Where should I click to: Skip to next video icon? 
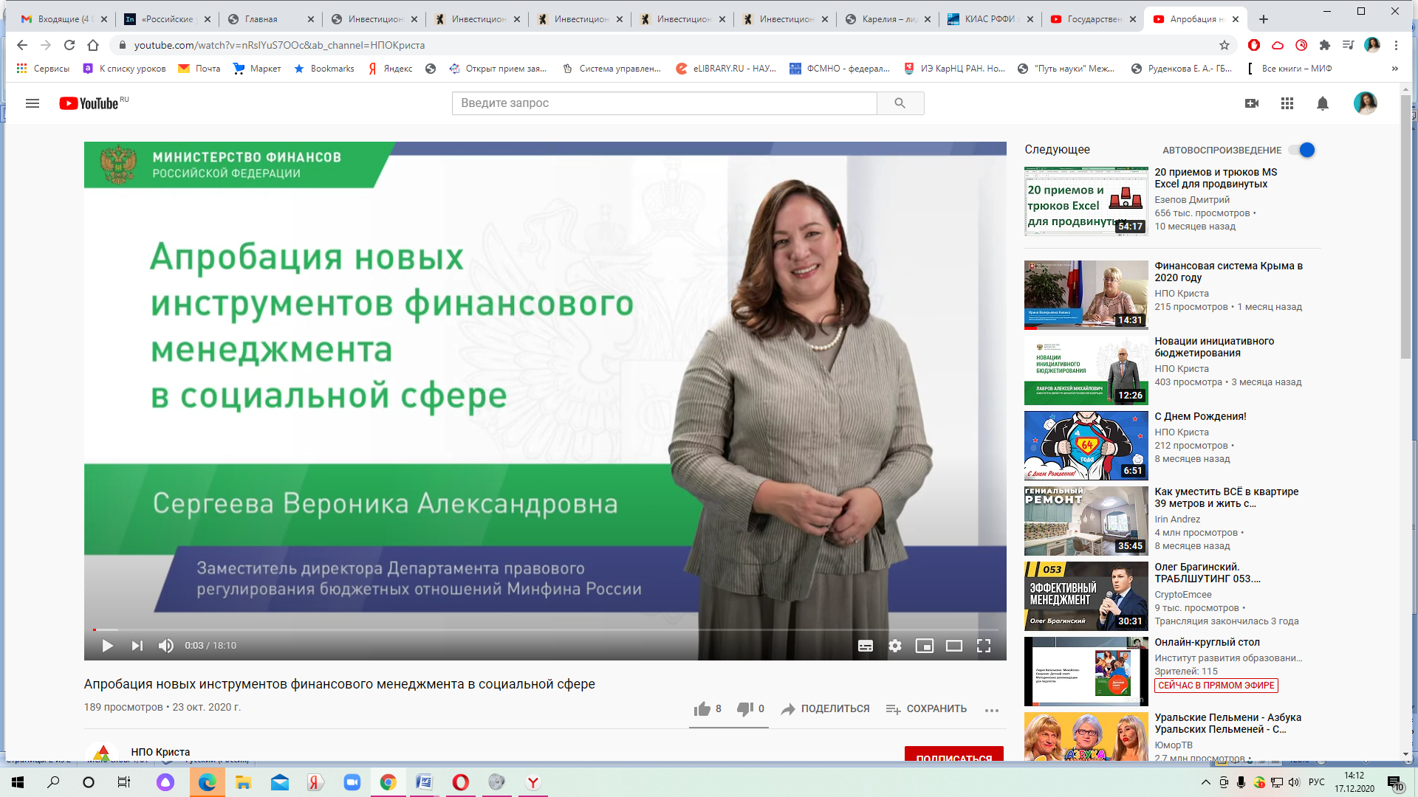[x=137, y=646]
